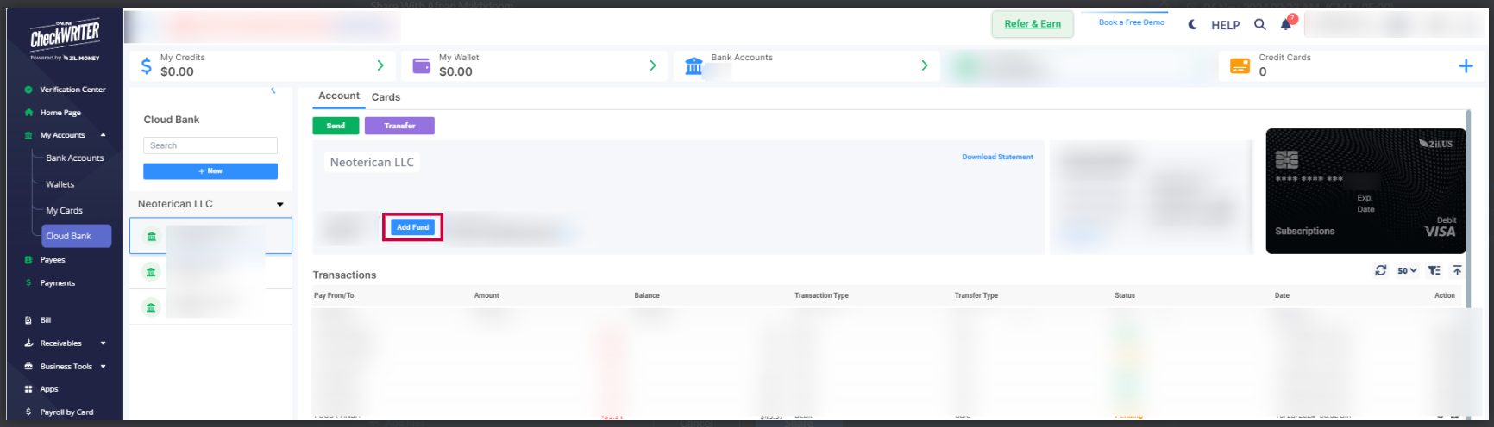Image resolution: width=1494 pixels, height=427 pixels.
Task: Open Payees in sidebar
Action: 53,260
